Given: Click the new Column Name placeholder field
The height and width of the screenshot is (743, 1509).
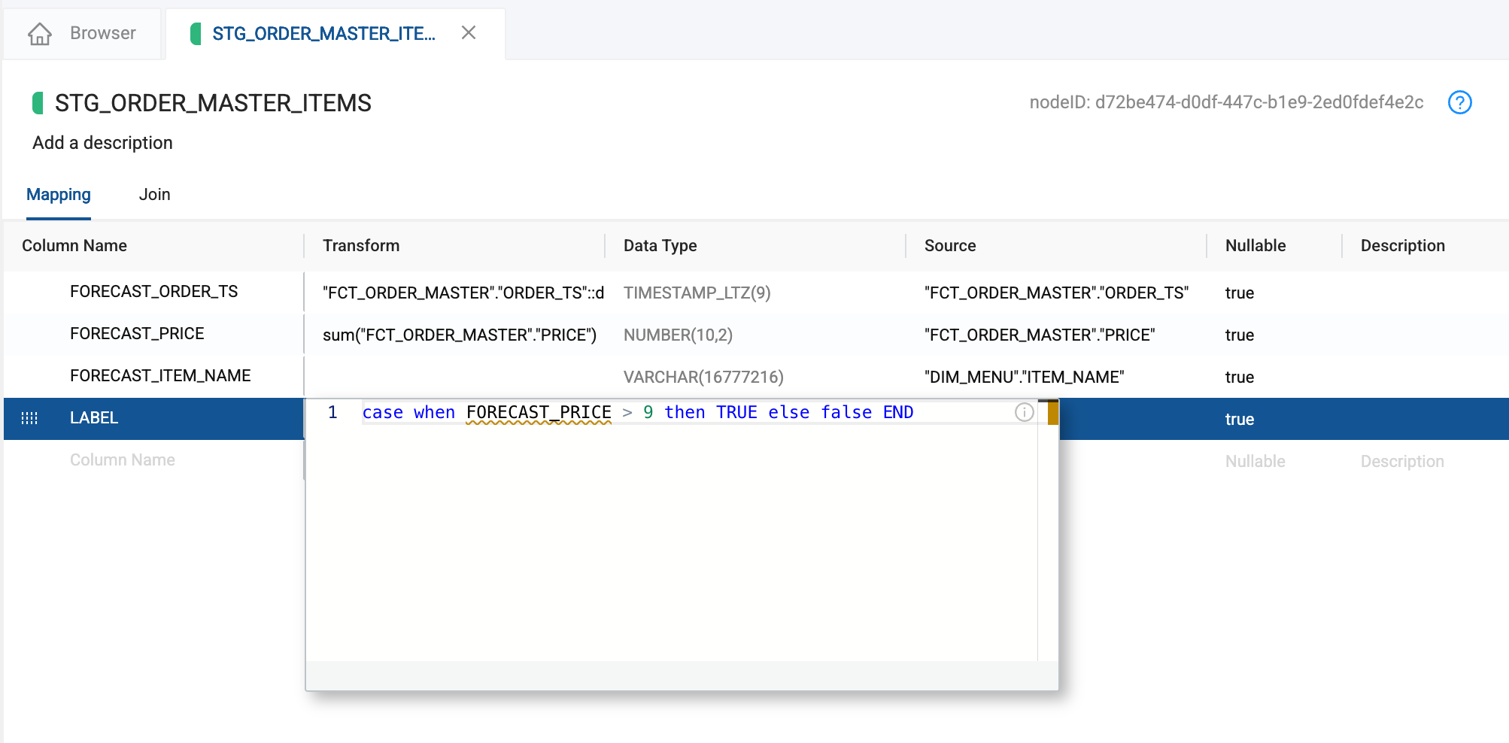Looking at the screenshot, I should (123, 460).
